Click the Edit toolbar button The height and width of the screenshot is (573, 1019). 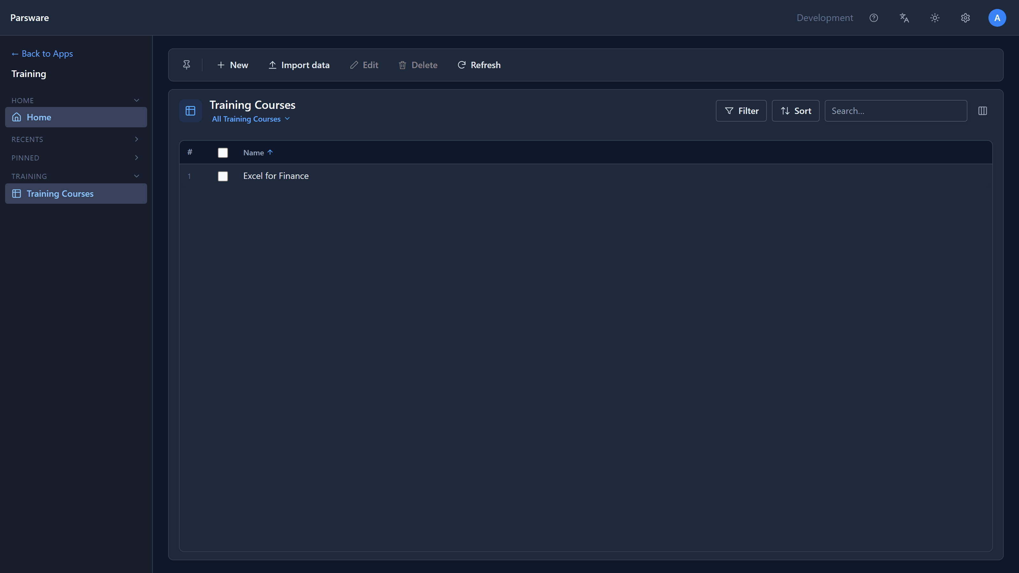click(x=364, y=65)
